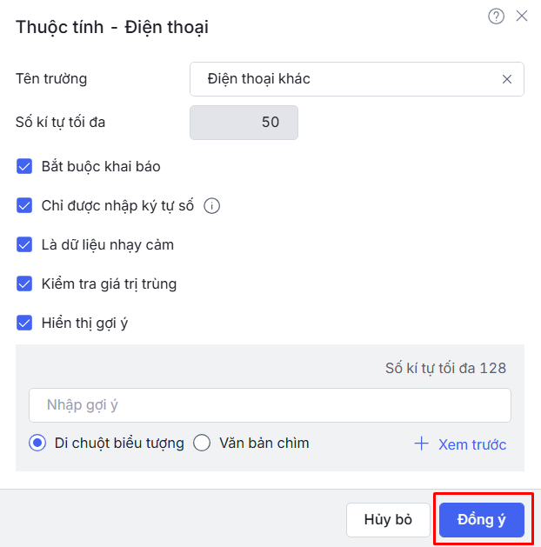Turn off Hiển thị gợi ý checkbox
Viewport: 541px width, 547px height.
24,324
